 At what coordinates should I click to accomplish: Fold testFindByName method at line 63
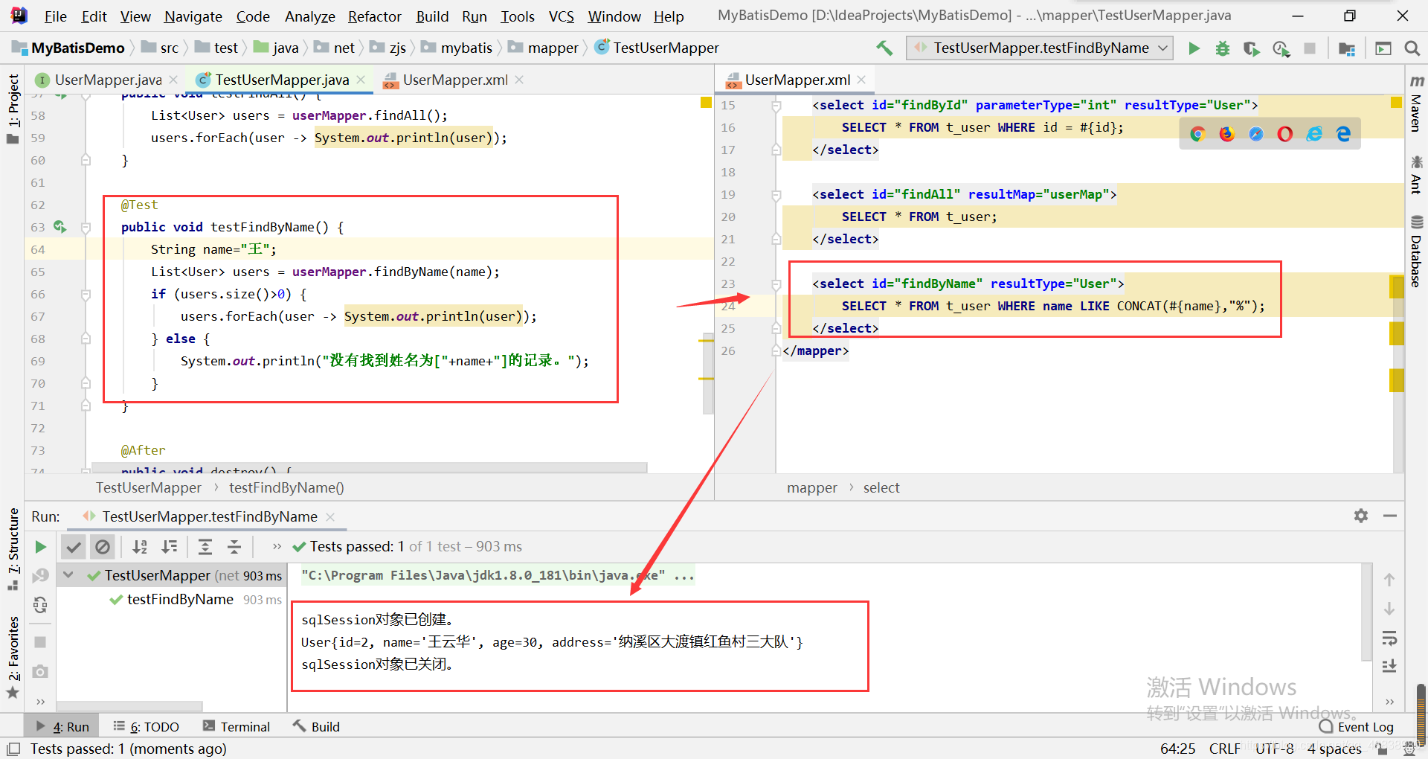[86, 228]
